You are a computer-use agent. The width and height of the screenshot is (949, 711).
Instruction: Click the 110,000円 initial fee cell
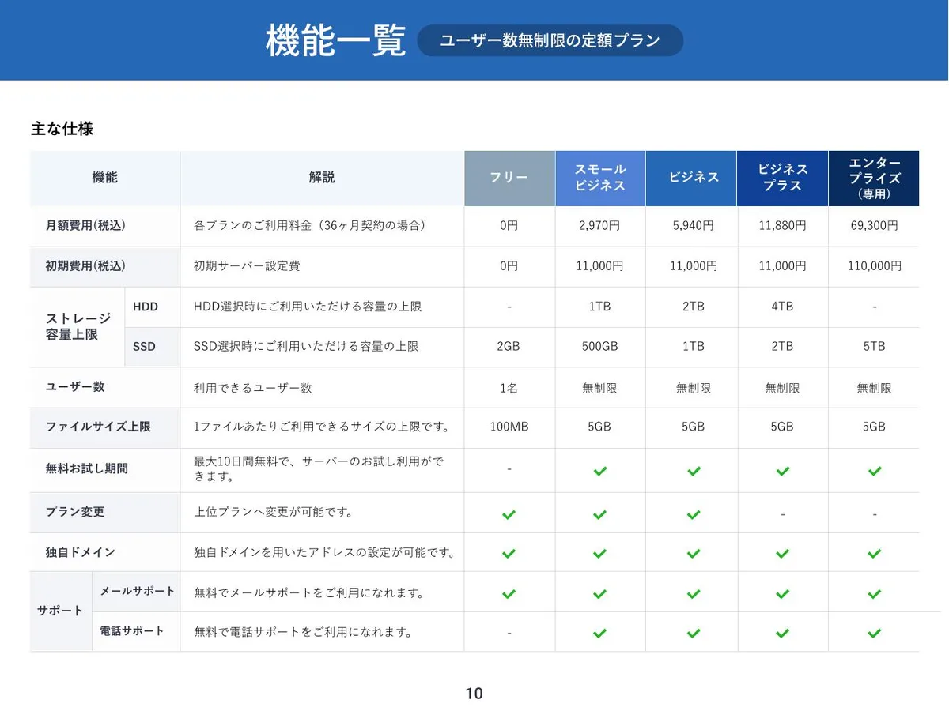(874, 266)
